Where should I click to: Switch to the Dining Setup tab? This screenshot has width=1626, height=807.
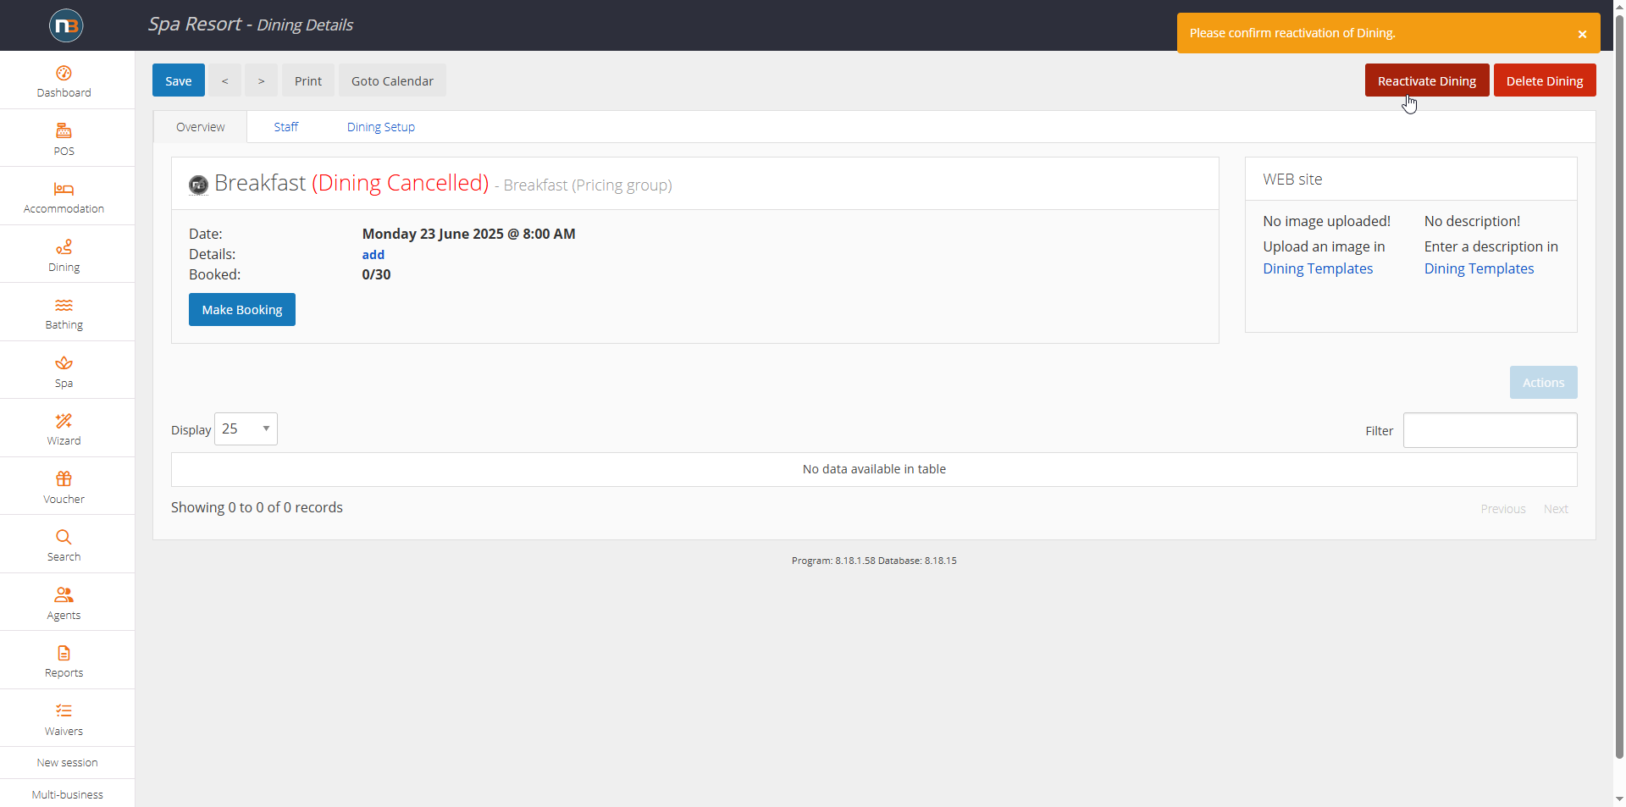pyautogui.click(x=381, y=127)
